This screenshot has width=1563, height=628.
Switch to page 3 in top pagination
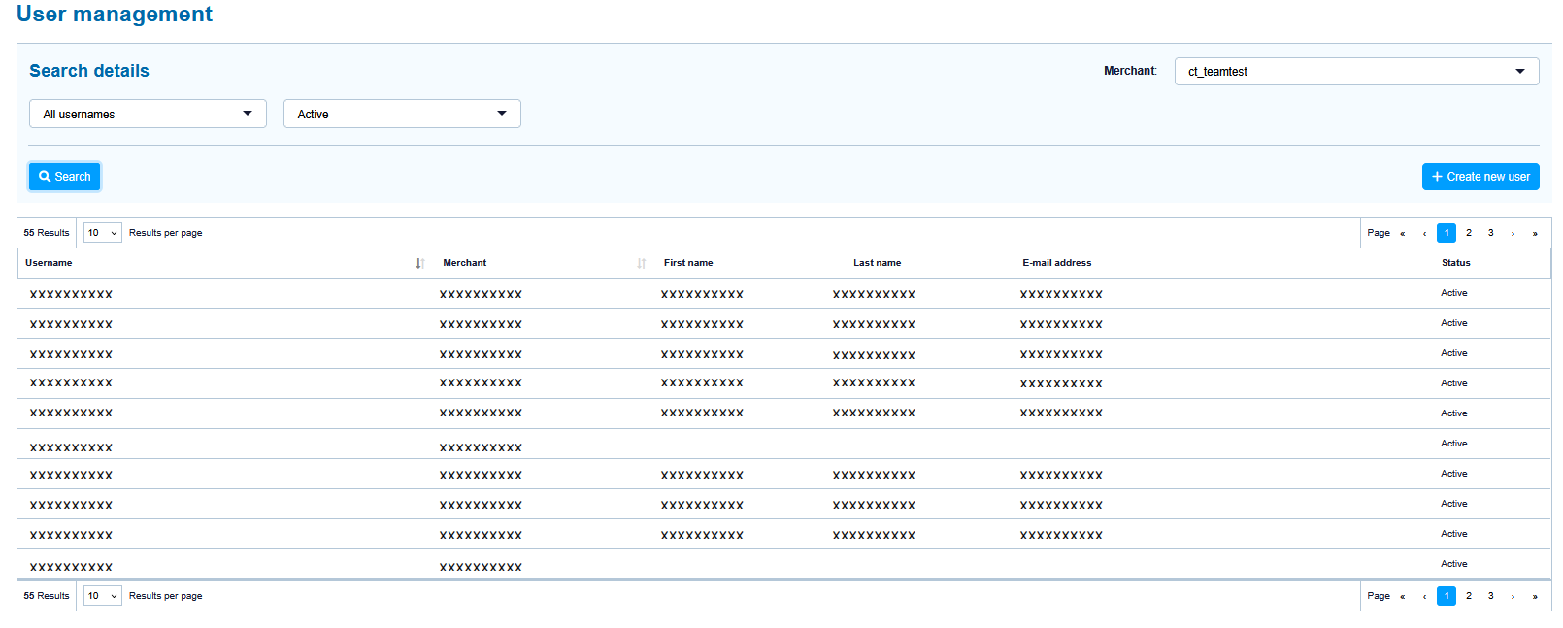pyautogui.click(x=1491, y=233)
